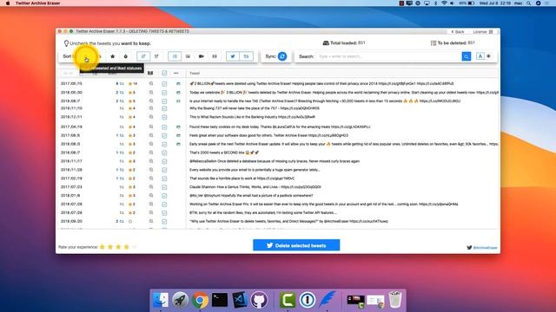Open media icon on 2017/04/19 row
Screen dimensions: 556x312
coord(178,127)
